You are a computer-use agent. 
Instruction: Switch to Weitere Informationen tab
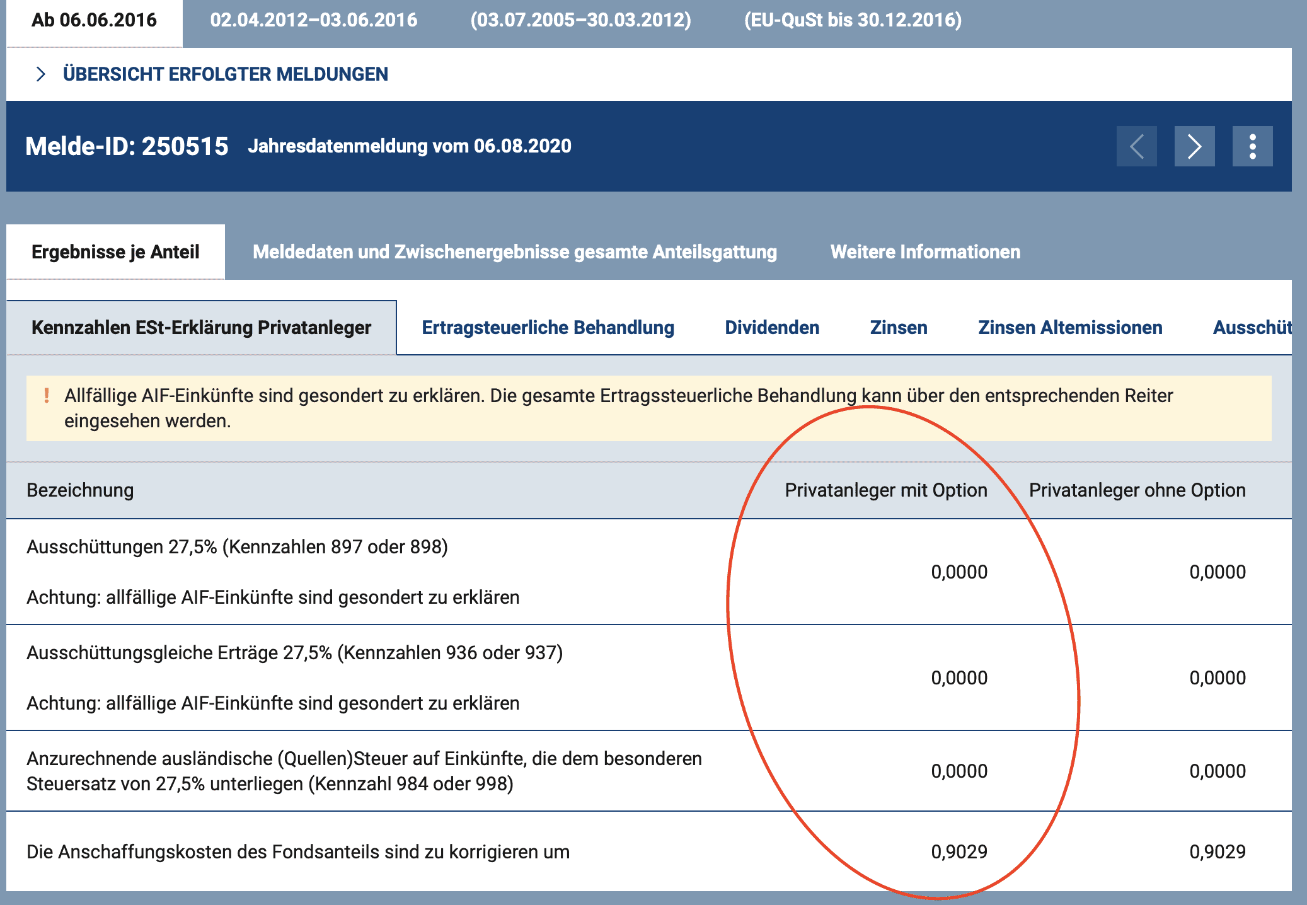pyautogui.click(x=924, y=252)
